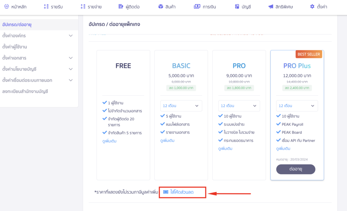Open the PRO Plus plan duration dropdown
Image resolution: width=347 pixels, height=211 pixels.
click(297, 106)
